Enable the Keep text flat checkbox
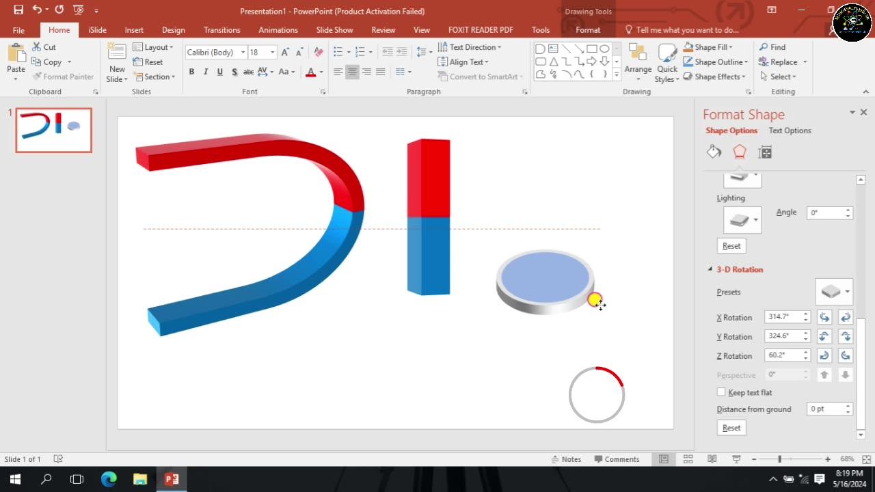 [721, 392]
